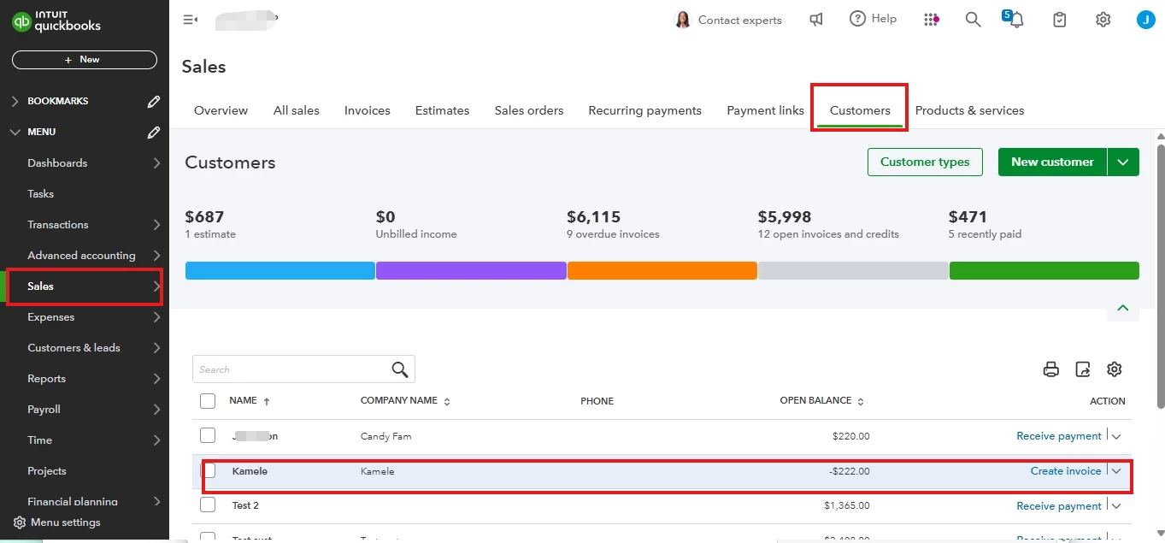This screenshot has height=543, width=1165.
Task: Filter by blue estimates bar
Action: (x=280, y=270)
